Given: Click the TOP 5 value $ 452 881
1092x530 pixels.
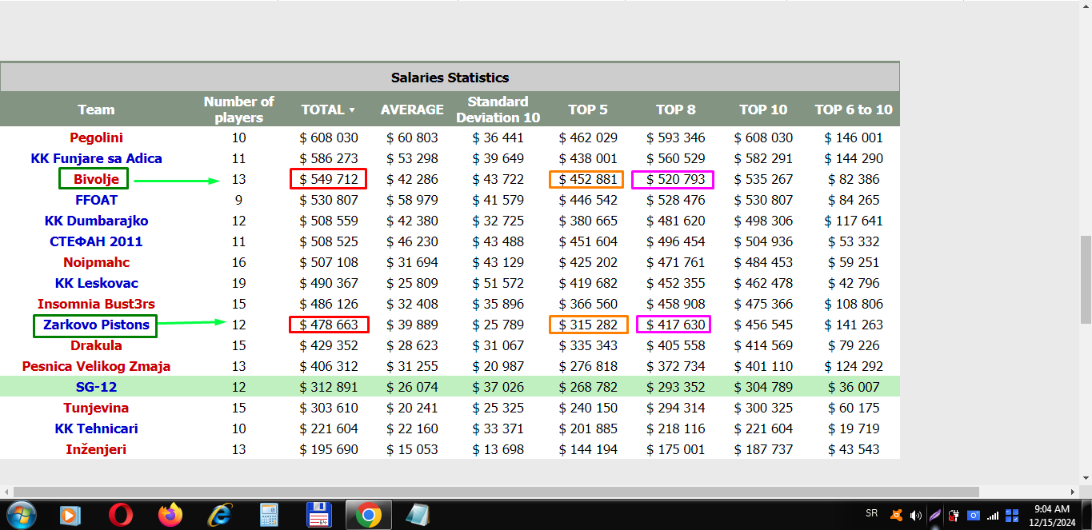Looking at the screenshot, I should [587, 179].
